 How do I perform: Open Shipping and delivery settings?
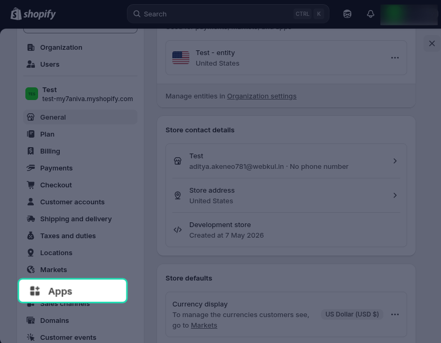click(x=80, y=219)
